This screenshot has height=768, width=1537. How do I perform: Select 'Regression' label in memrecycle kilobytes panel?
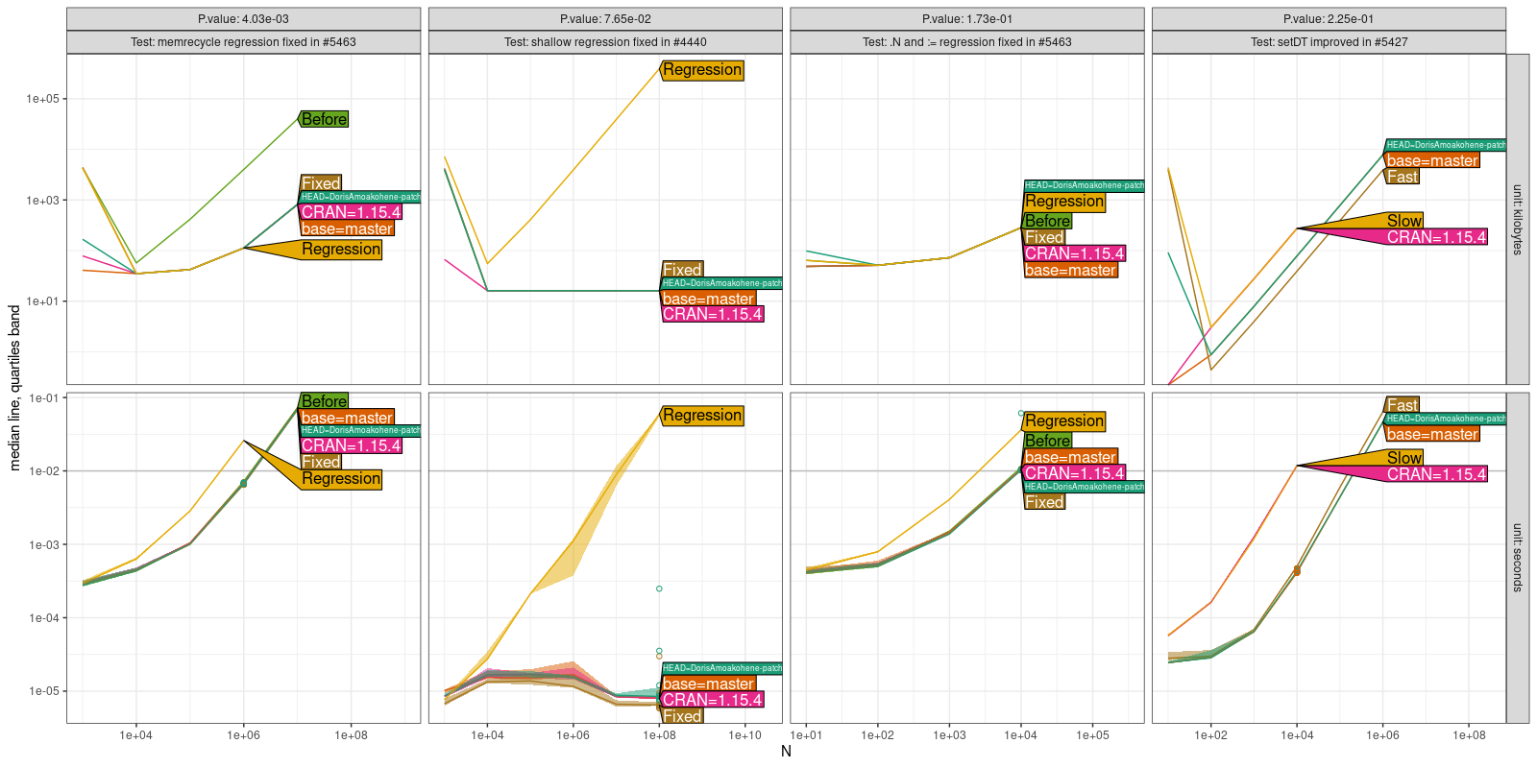pos(341,250)
